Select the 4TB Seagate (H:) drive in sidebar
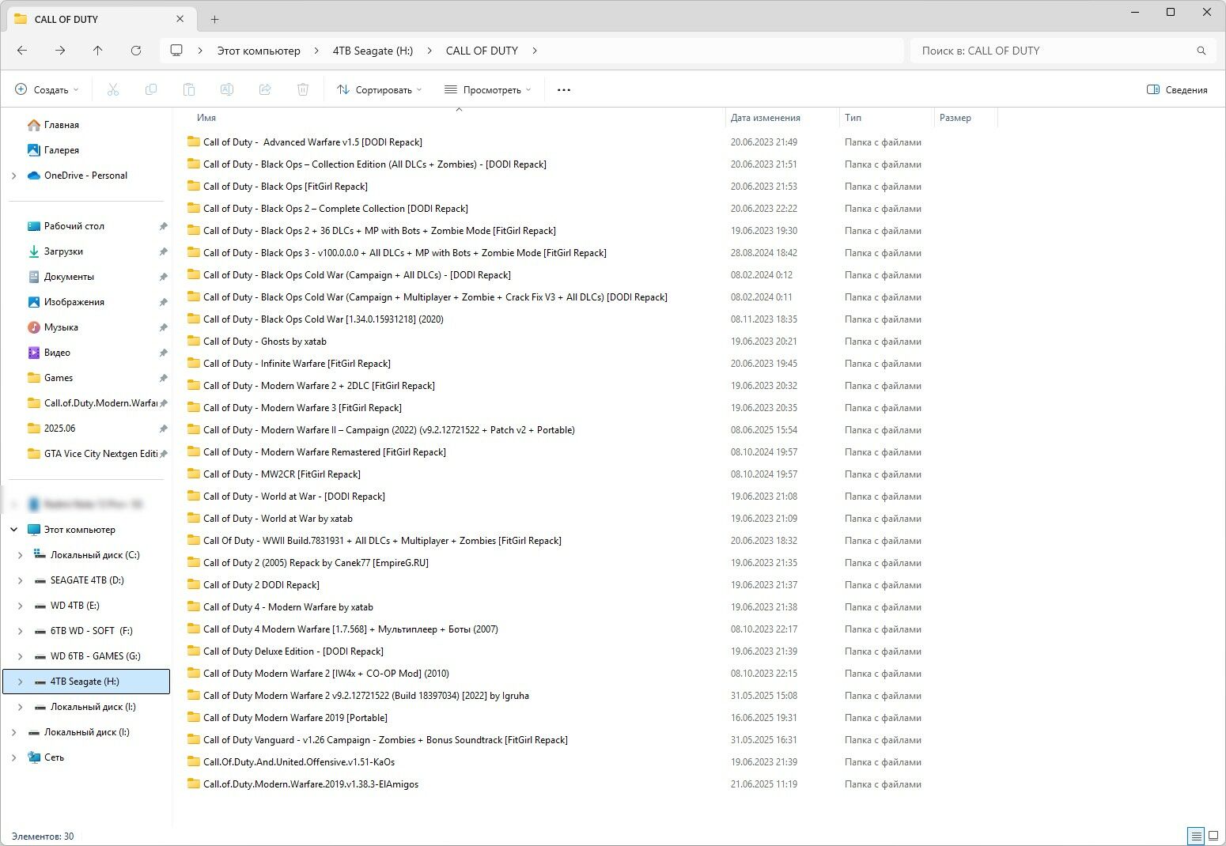Viewport: 1226px width, 846px height. click(x=86, y=682)
